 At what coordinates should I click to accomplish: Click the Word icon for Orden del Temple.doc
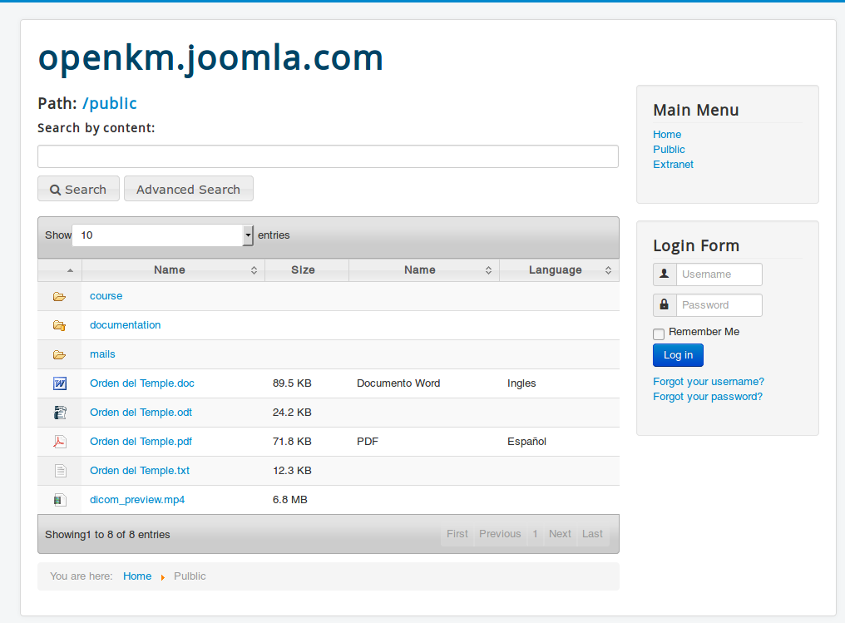click(60, 383)
